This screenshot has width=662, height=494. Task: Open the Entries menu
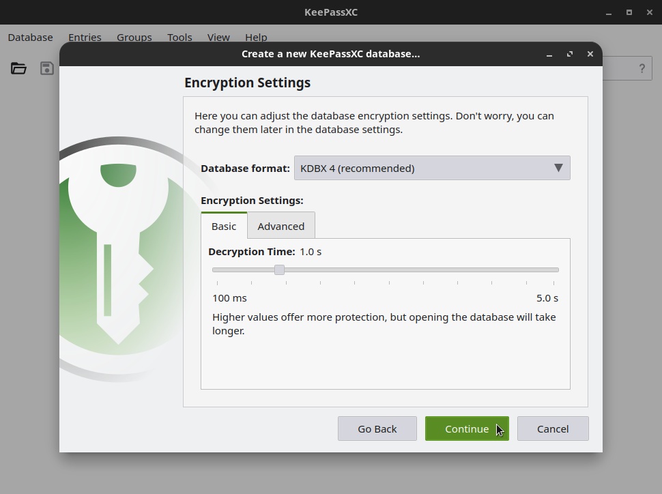click(85, 37)
